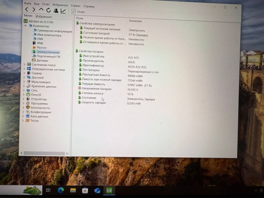This screenshot has width=264, height=198.
Task: Click the Поле column header
Action: coord(80,18)
